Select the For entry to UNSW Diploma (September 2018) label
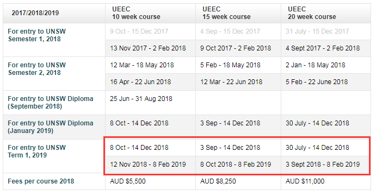 [x=51, y=103]
